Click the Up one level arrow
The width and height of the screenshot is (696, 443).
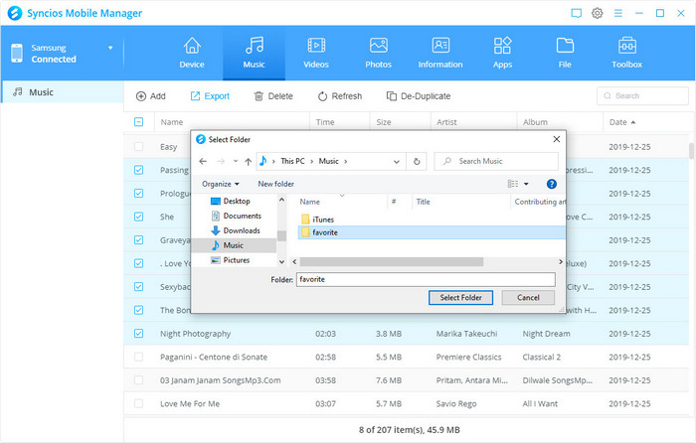point(249,162)
